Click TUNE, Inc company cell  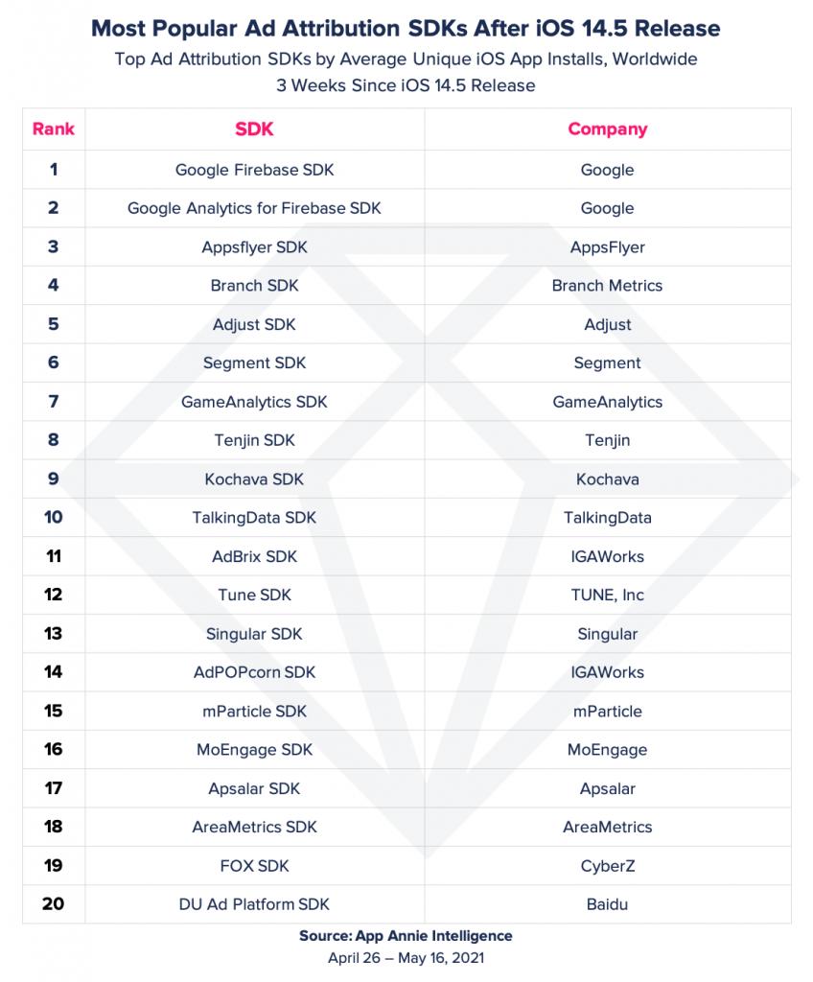coord(608,595)
